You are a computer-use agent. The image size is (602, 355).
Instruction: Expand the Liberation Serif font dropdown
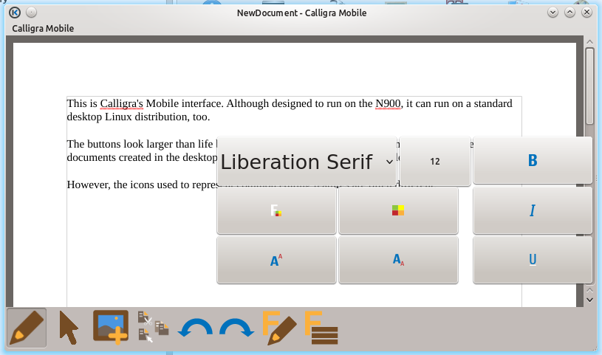(x=307, y=162)
